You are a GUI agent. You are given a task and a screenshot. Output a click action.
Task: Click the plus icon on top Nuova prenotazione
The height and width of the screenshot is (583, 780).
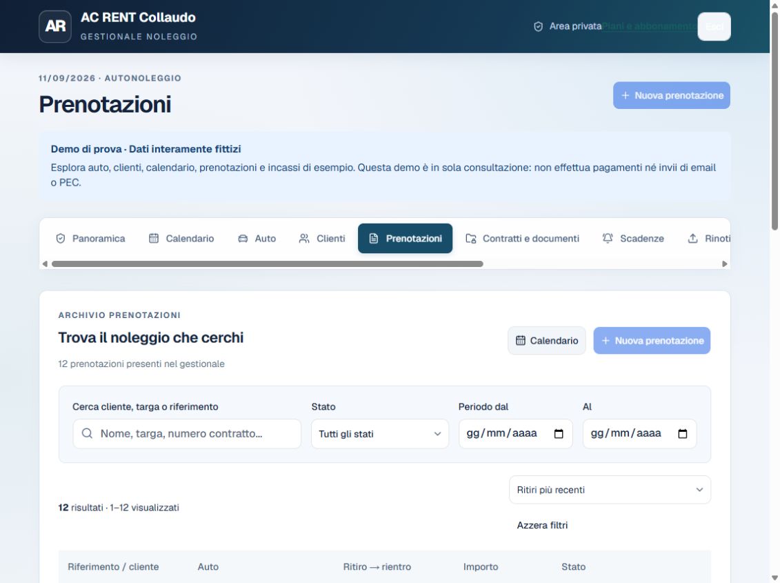[x=626, y=96]
